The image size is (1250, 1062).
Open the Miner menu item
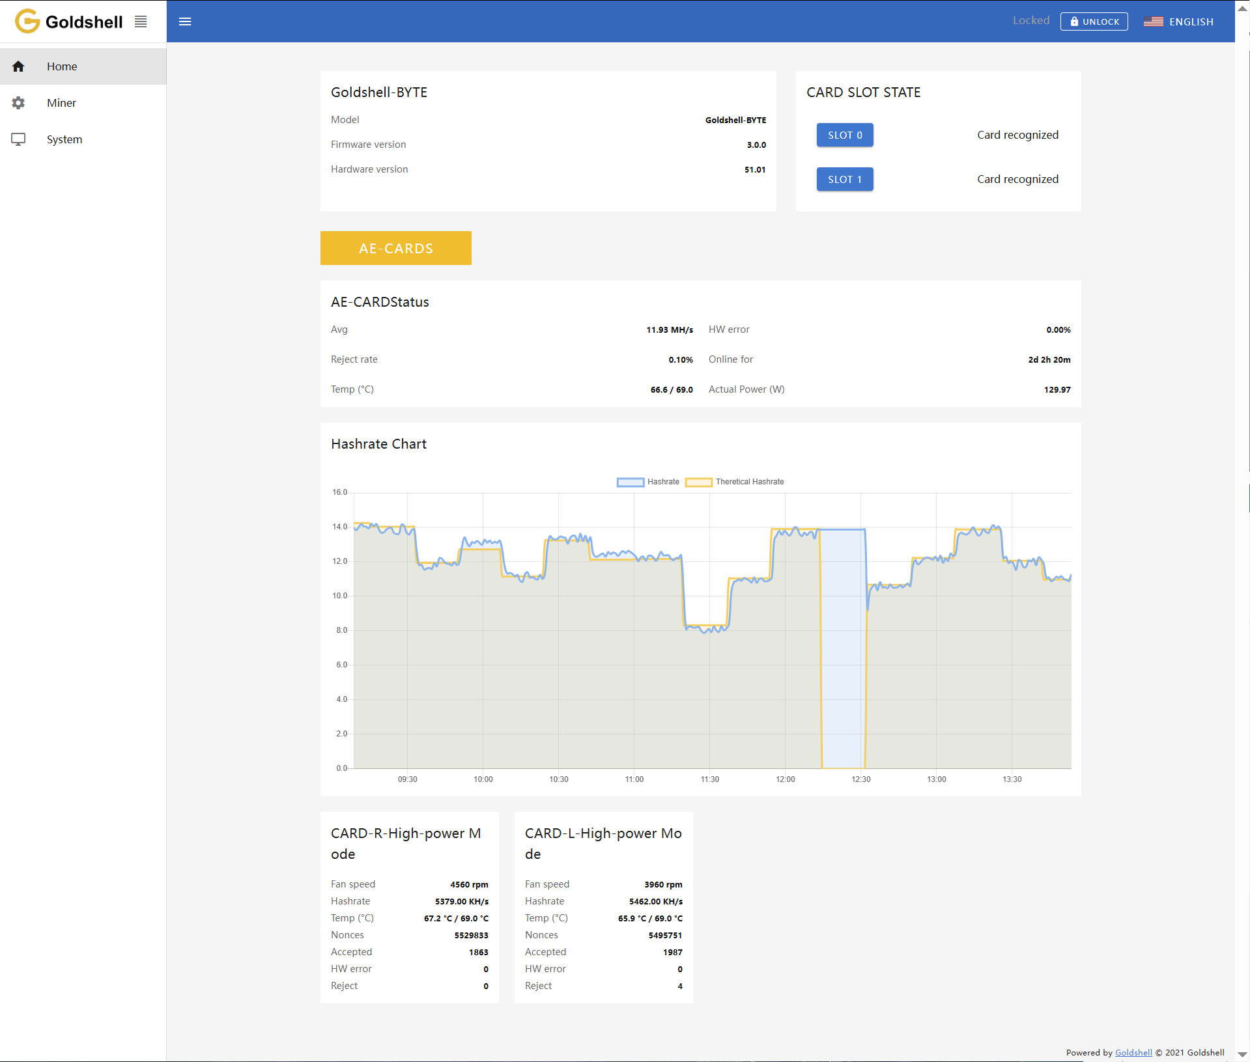point(83,103)
